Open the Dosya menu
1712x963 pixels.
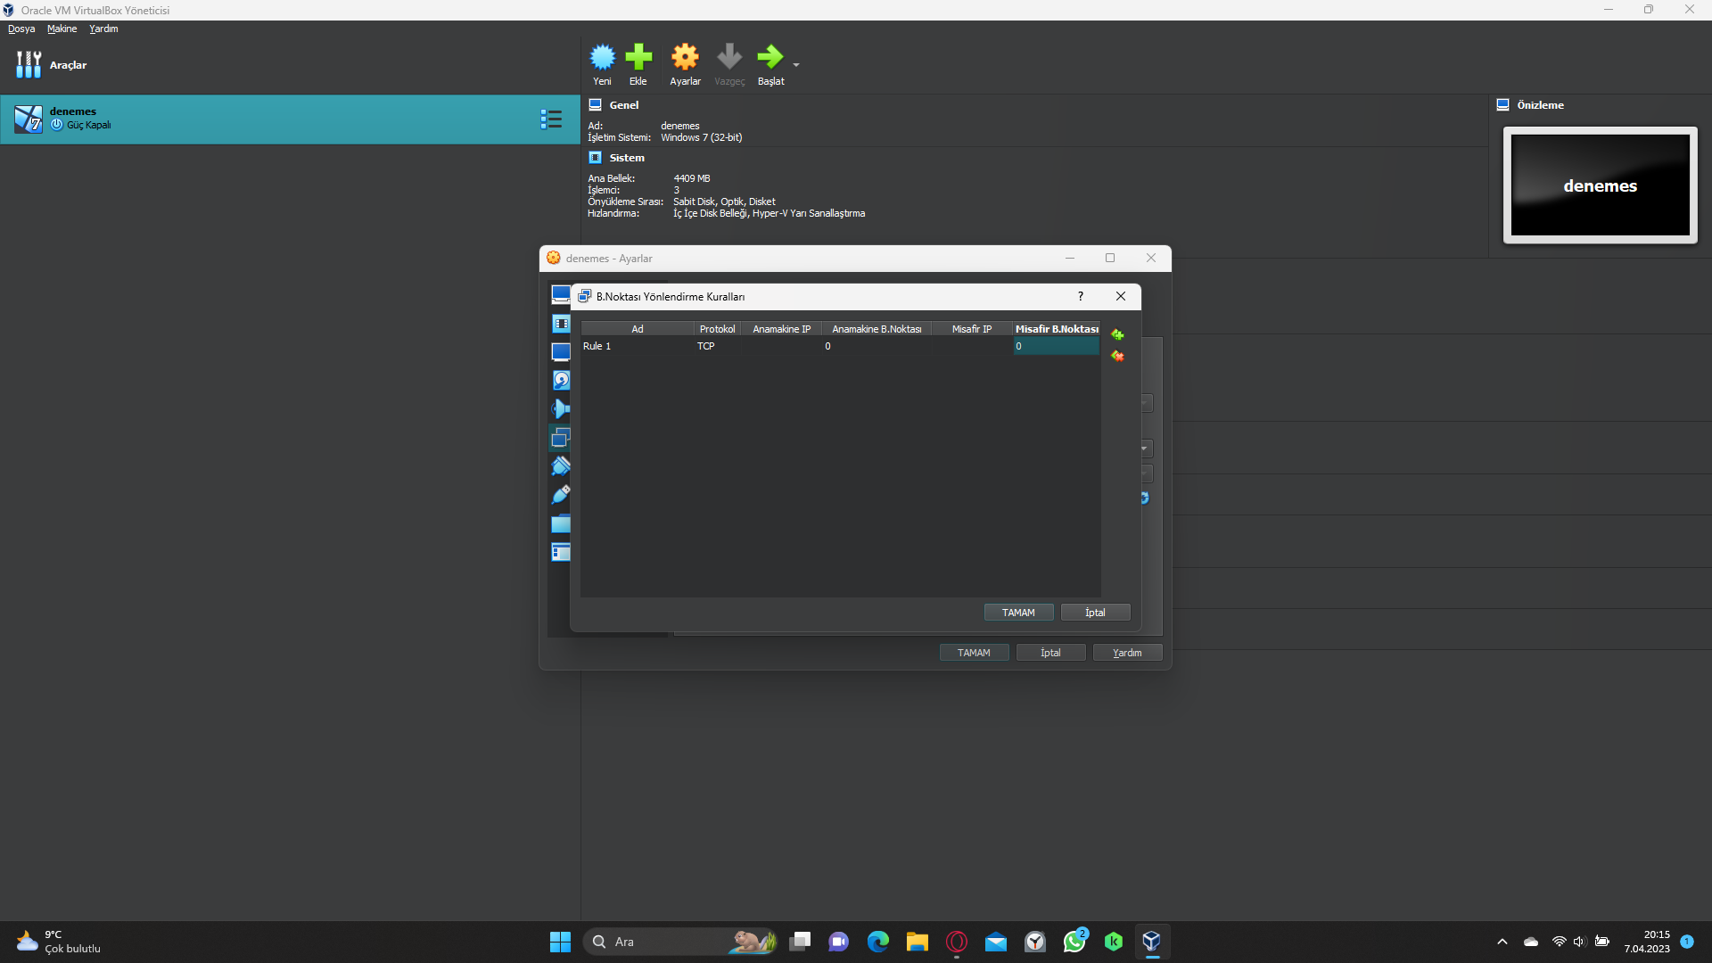click(x=21, y=29)
